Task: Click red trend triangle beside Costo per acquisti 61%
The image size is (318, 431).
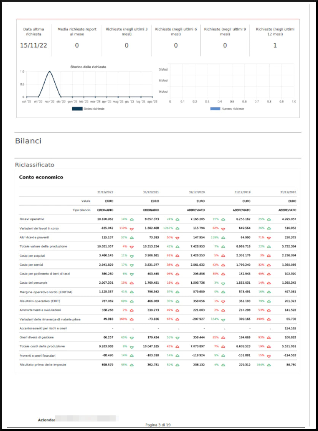Action: 177,255
